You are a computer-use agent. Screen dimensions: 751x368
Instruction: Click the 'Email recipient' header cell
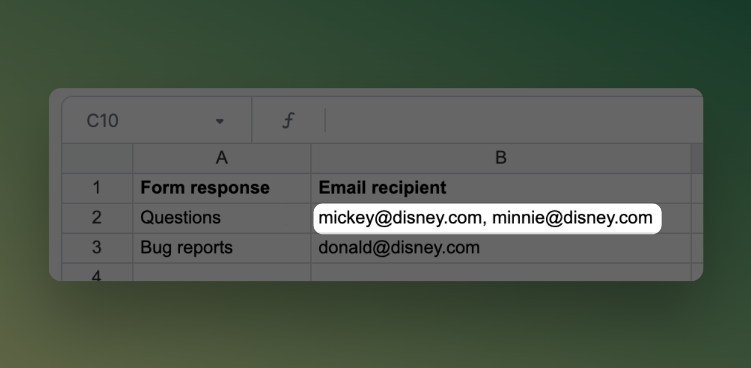[x=501, y=188]
